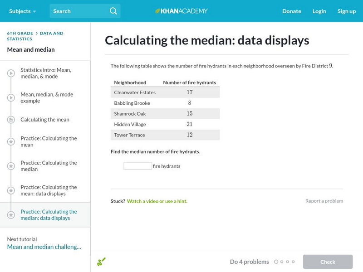Click article icon beside Calculating the mean

coord(11,120)
